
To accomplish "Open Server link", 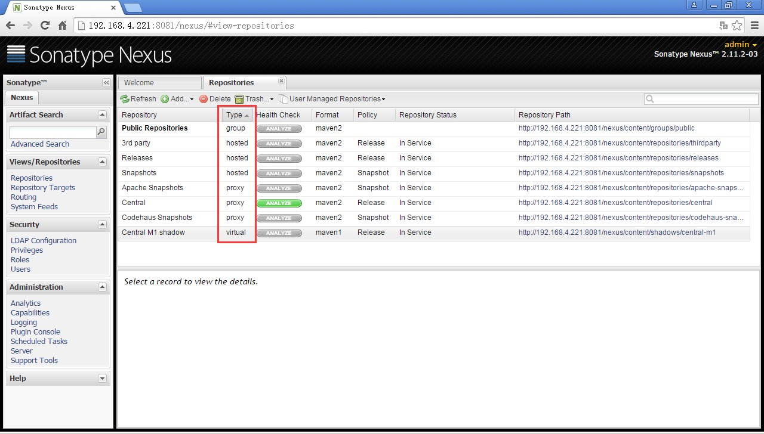I will point(21,351).
